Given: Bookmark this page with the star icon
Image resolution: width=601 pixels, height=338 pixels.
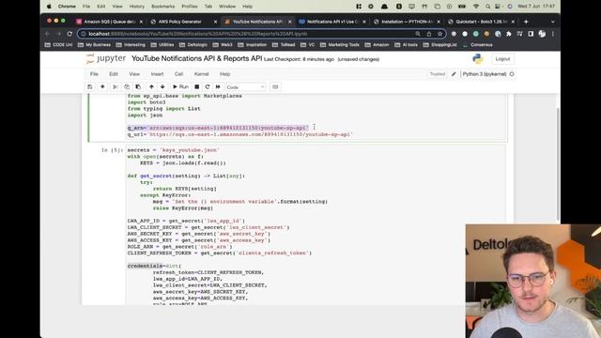Looking at the screenshot, I should 439,34.
